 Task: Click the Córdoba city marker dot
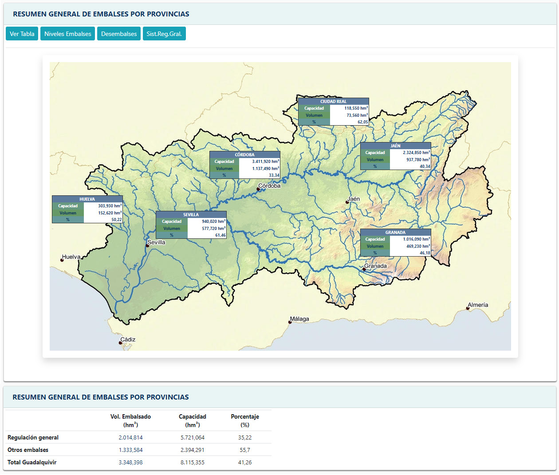coord(258,189)
